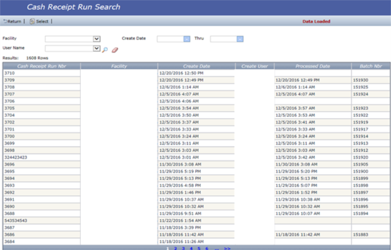This screenshot has width=391, height=250.
Task: Run search with magnifier icon
Action: tap(105, 50)
